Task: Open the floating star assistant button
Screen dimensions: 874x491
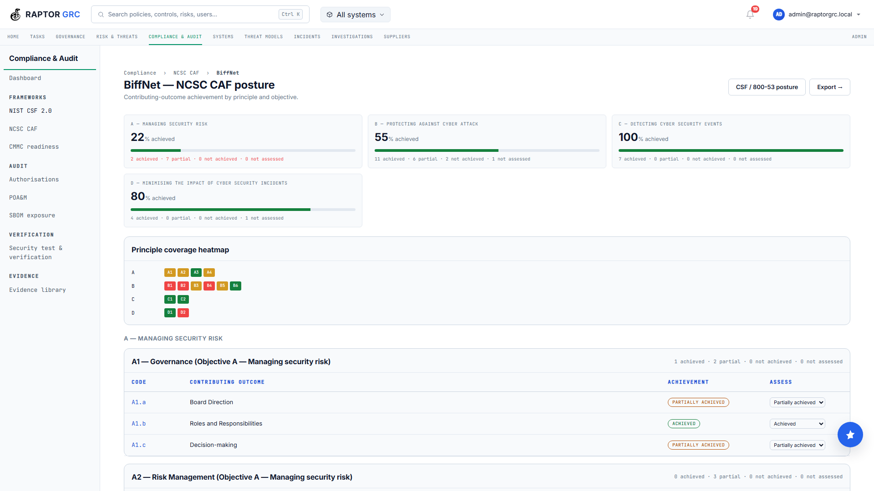Action: click(850, 435)
